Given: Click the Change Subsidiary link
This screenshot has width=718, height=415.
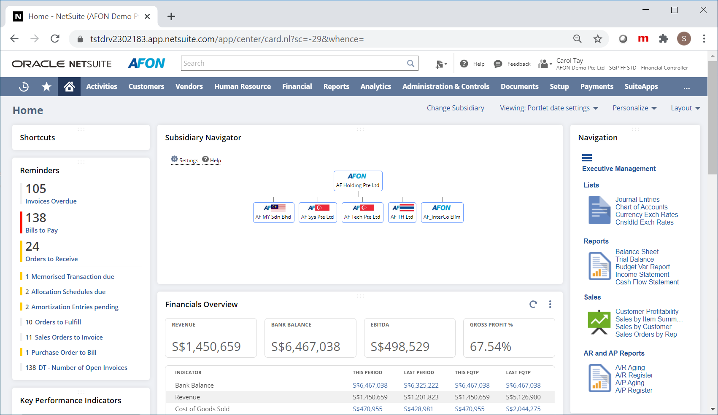Looking at the screenshot, I should coord(455,108).
